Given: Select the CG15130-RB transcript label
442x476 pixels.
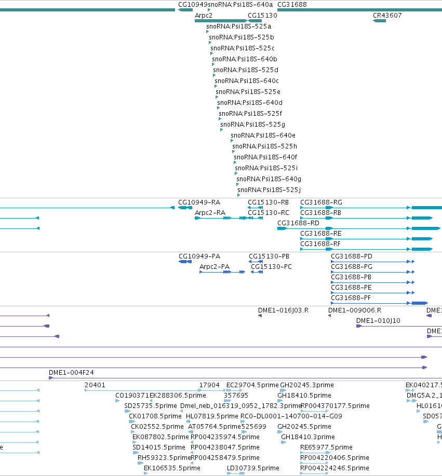Looking at the screenshot, I should coord(268,202).
